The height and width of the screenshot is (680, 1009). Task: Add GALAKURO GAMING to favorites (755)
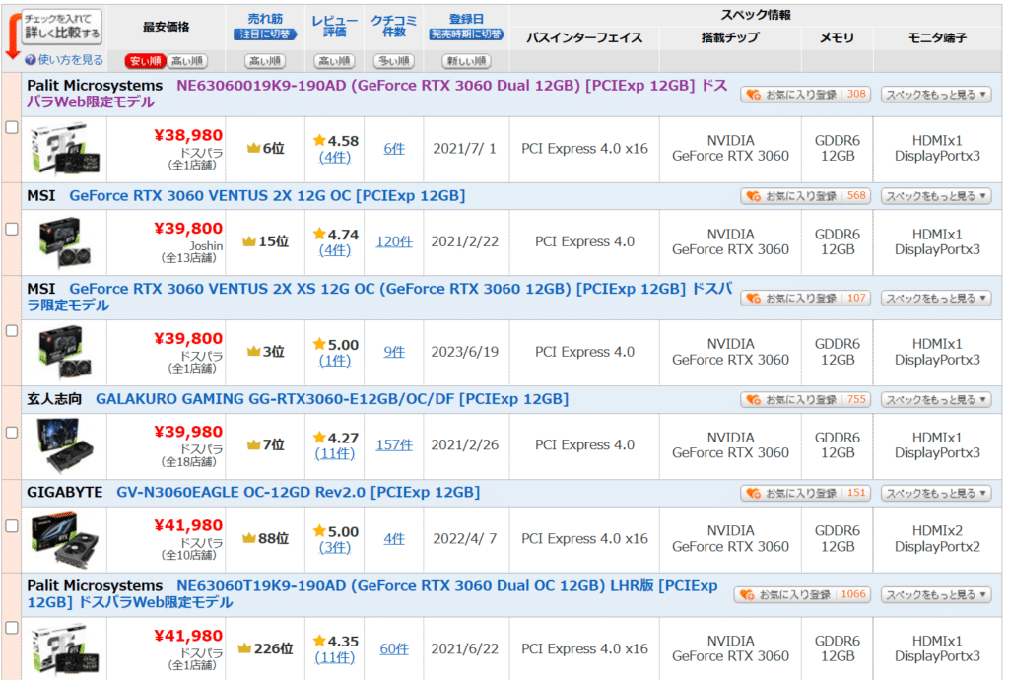click(x=805, y=400)
